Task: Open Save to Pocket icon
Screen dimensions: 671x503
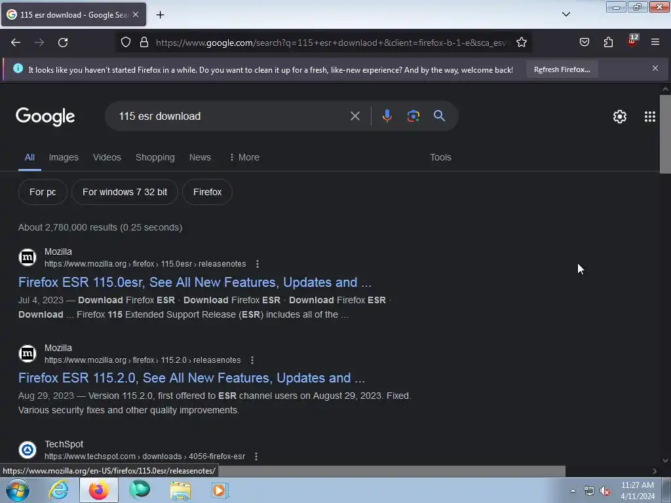Action: 584,43
